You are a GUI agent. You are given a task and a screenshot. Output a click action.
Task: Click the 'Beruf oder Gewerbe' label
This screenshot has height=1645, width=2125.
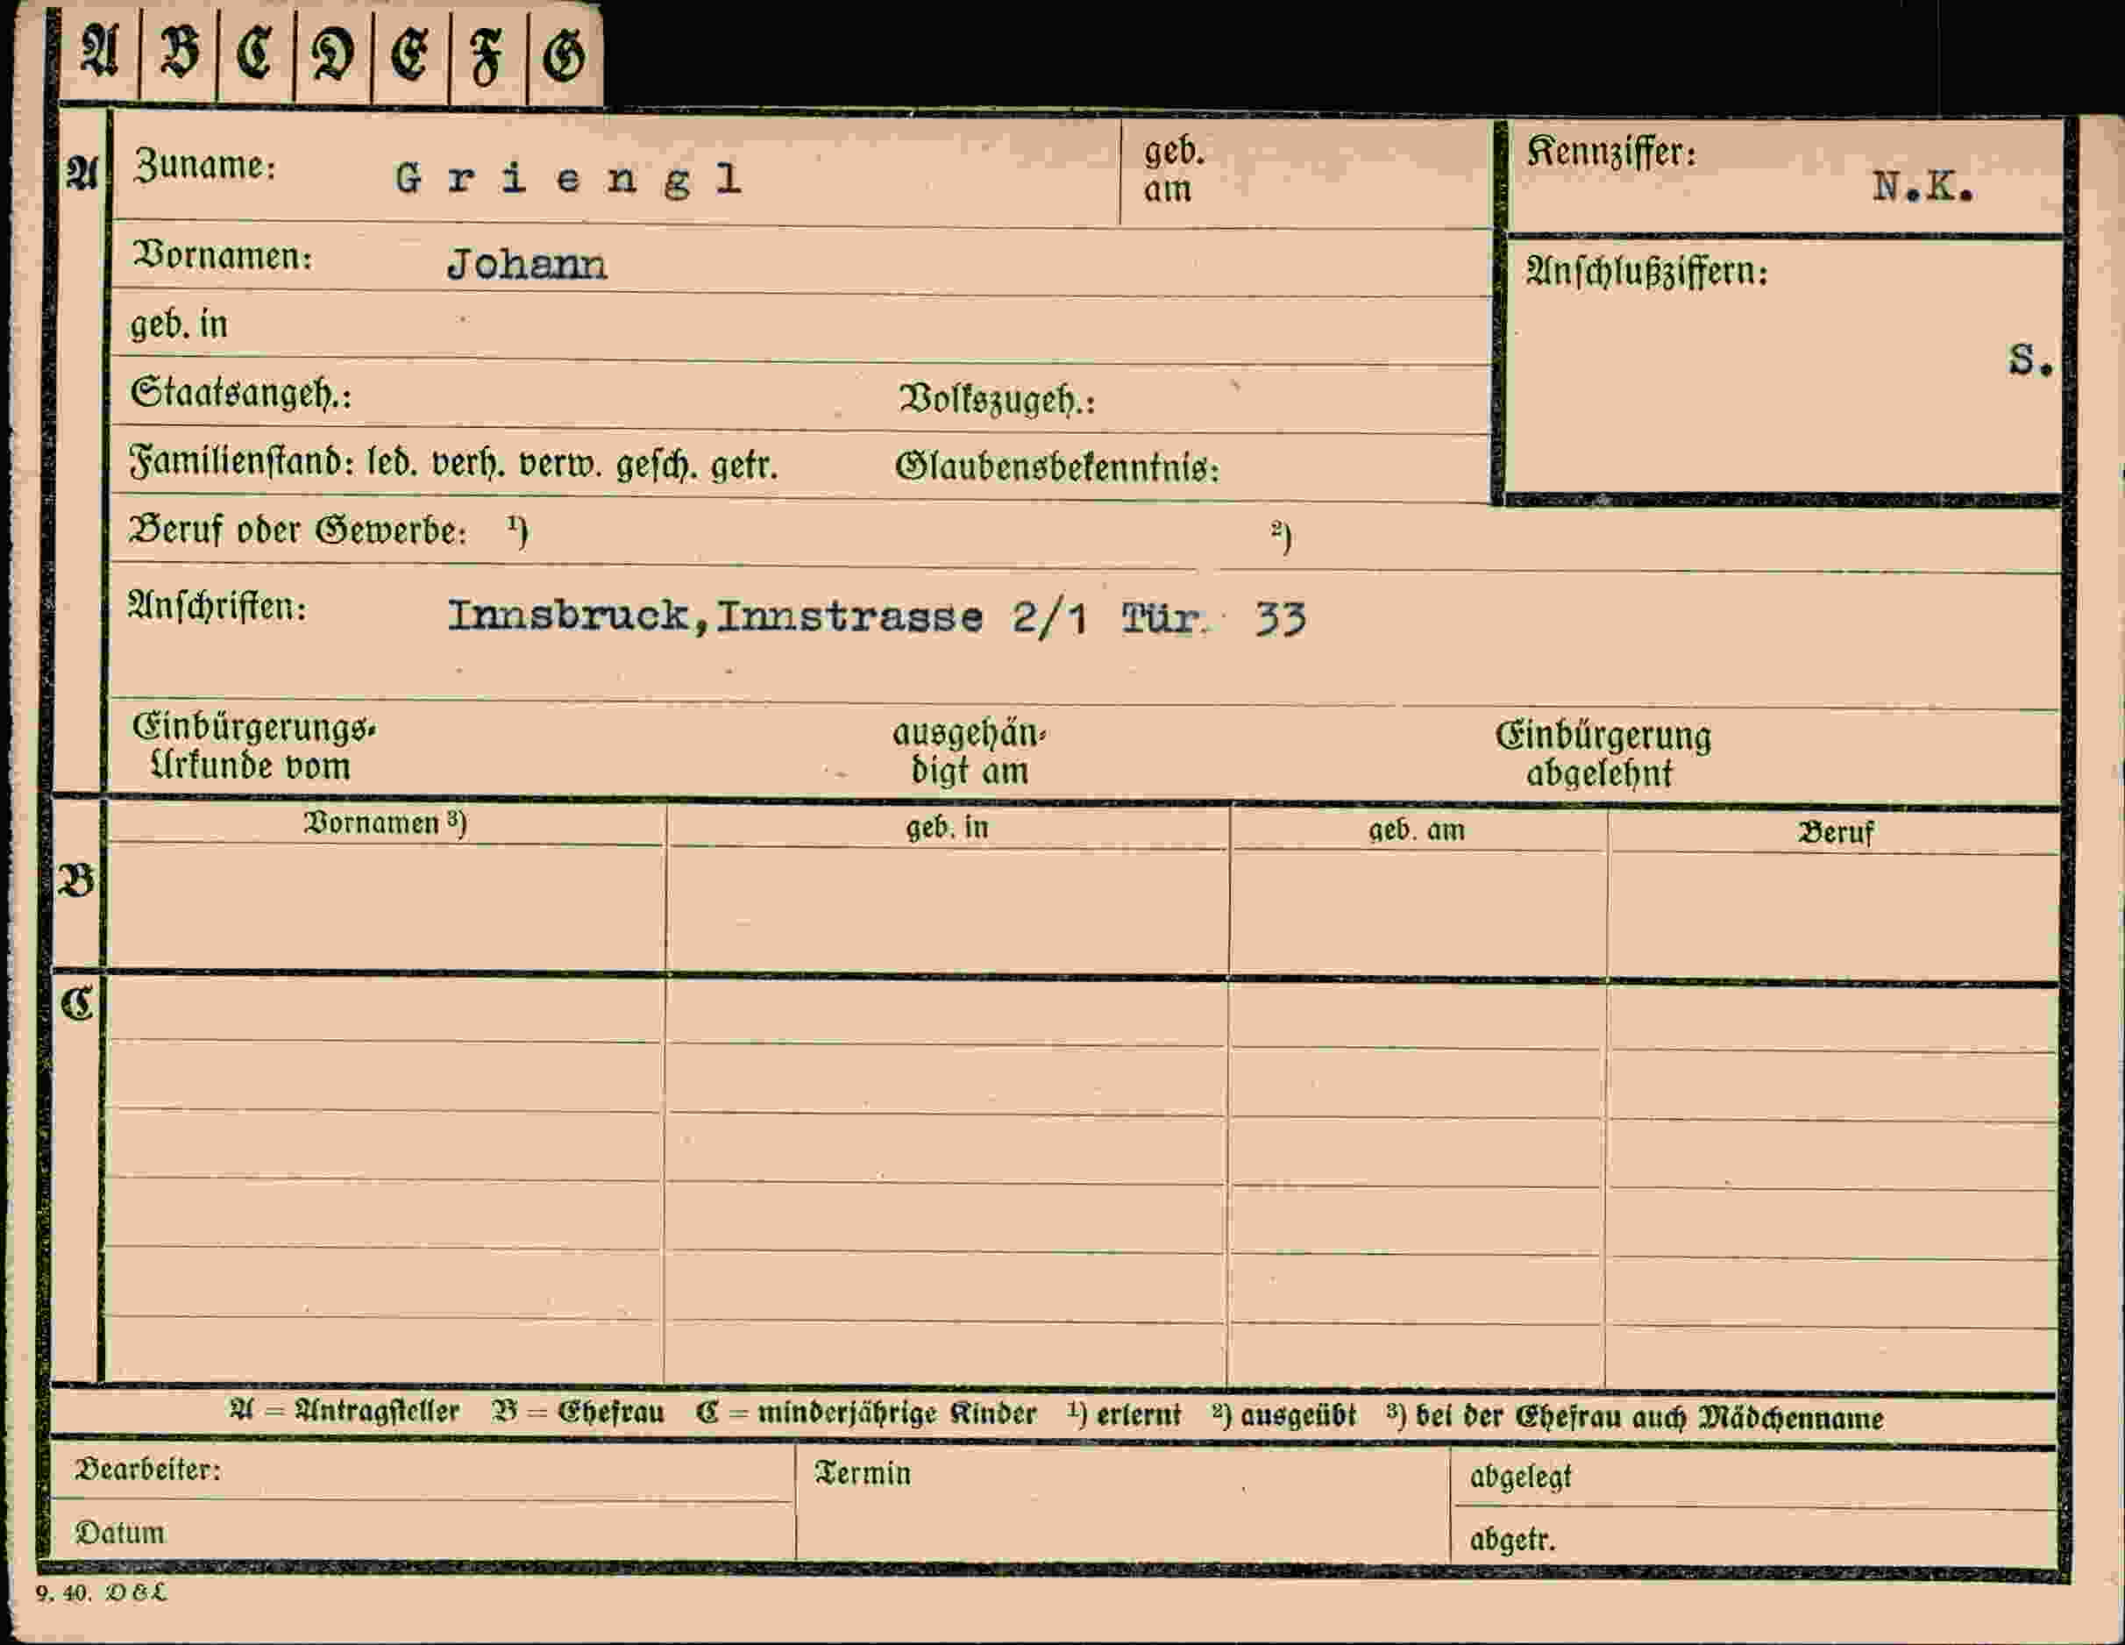pyautogui.click(x=297, y=531)
